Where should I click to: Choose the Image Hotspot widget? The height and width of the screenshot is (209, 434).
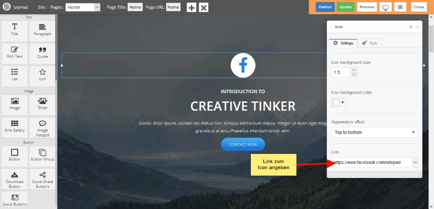click(43, 127)
